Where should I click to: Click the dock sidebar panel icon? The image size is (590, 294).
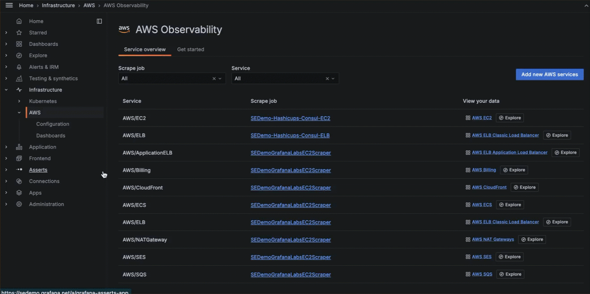point(99,21)
